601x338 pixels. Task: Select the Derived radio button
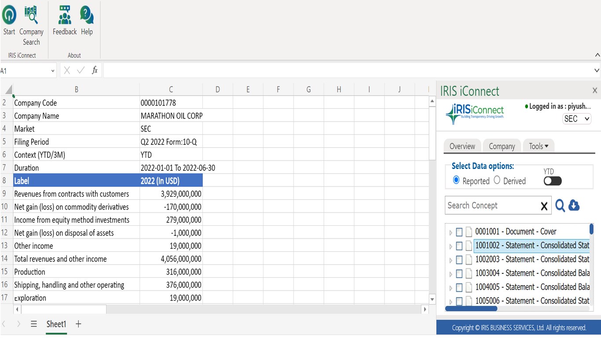497,180
